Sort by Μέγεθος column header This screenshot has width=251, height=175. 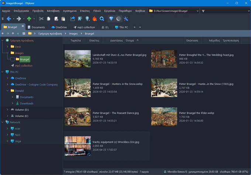tap(214, 41)
